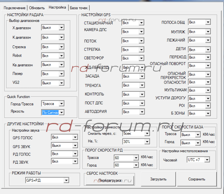This screenshot has height=194, width=224.
Task: Open the РД ЗВУК dropdown
Action: 64,161
